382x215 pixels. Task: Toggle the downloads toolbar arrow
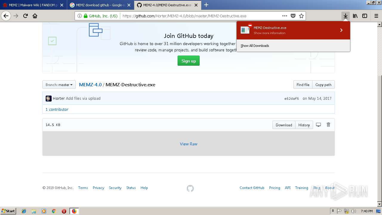coord(345,16)
